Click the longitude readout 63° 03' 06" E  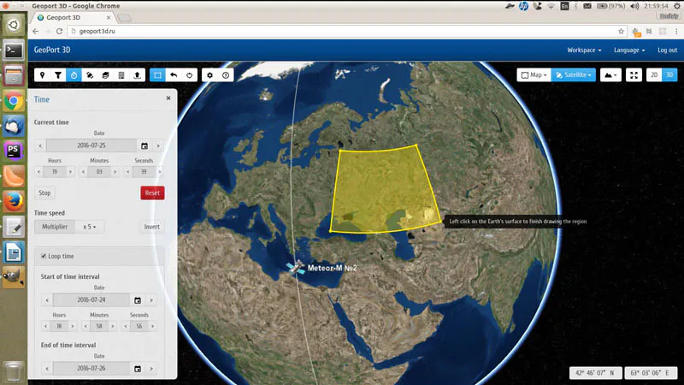coord(650,373)
